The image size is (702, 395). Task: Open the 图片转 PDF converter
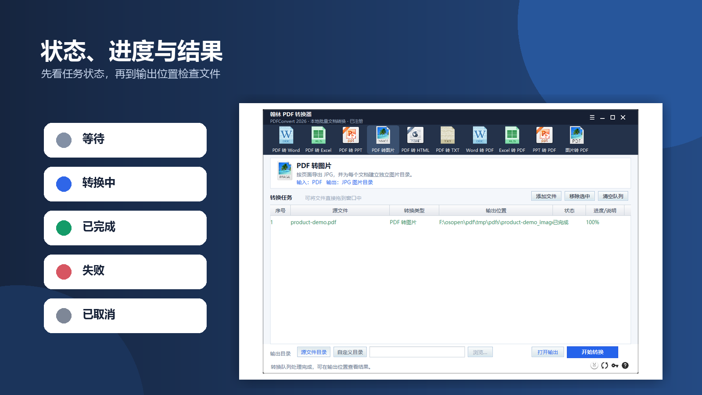(x=577, y=140)
